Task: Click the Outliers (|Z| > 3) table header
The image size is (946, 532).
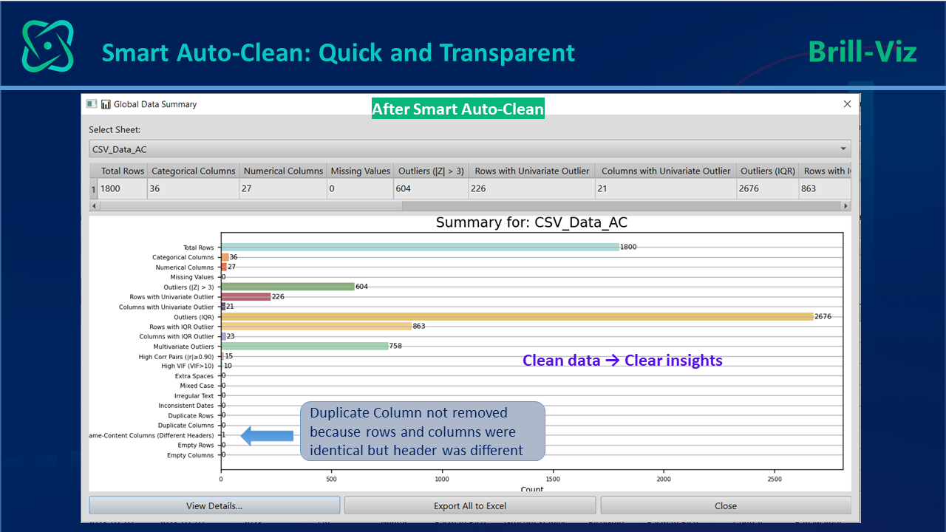Action: coord(432,171)
